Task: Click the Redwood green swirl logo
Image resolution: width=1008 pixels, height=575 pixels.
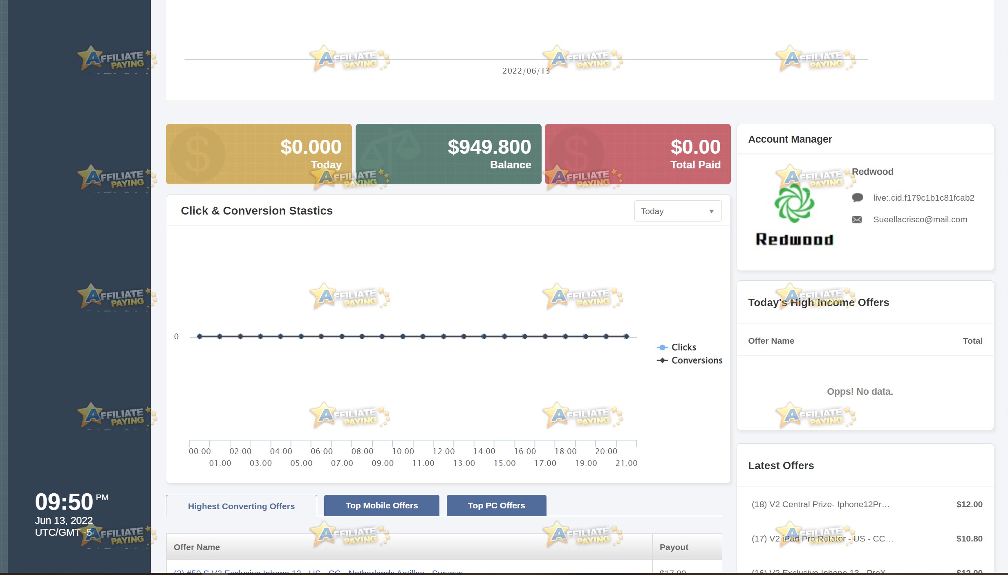Action: click(x=794, y=203)
